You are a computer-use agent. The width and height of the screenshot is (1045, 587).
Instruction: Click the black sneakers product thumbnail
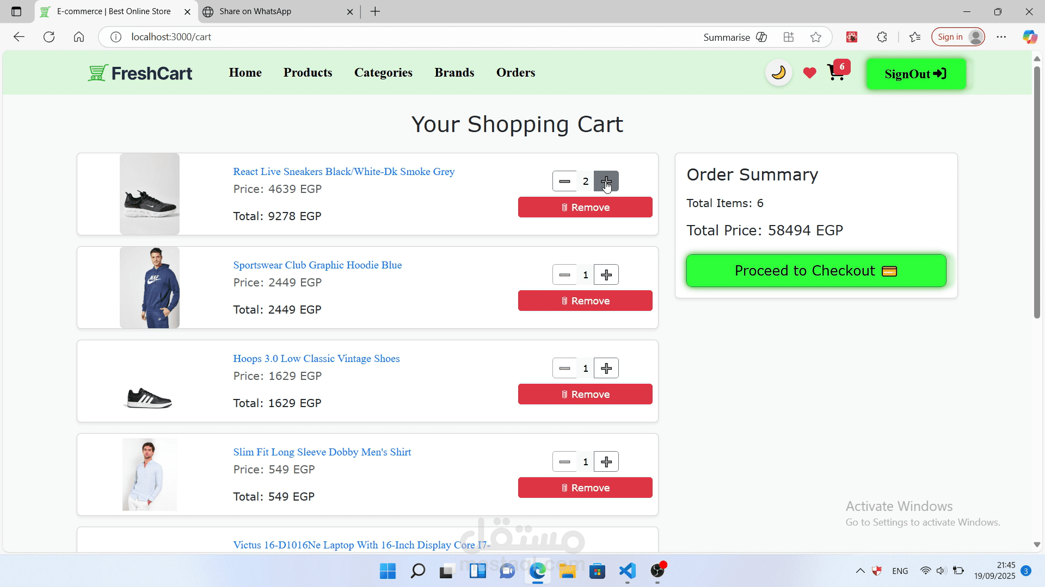coord(150,194)
